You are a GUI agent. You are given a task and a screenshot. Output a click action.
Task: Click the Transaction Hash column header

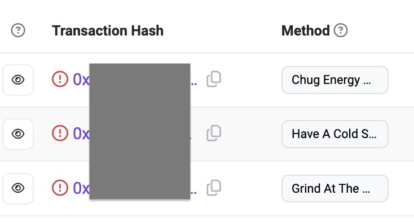point(108,30)
